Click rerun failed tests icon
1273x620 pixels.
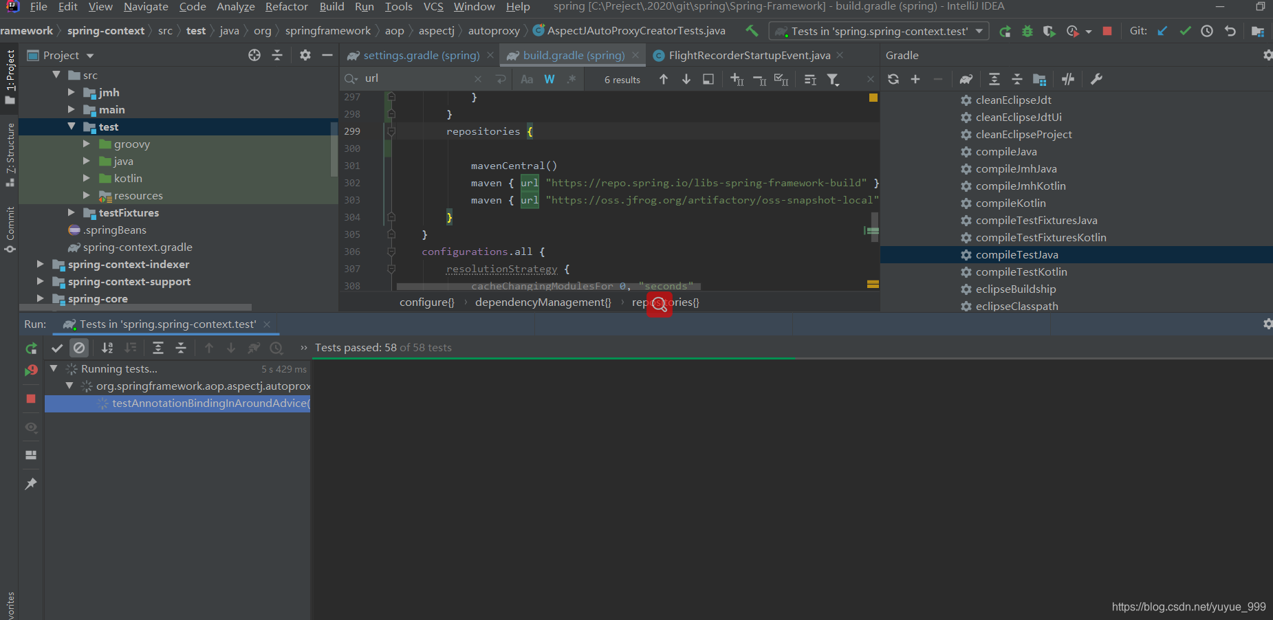coord(31,370)
